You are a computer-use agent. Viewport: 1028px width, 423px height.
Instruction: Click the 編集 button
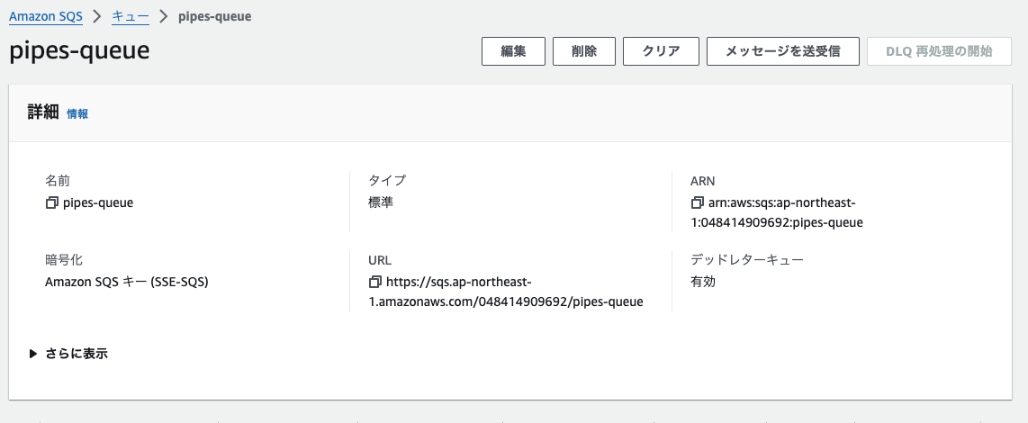click(513, 51)
